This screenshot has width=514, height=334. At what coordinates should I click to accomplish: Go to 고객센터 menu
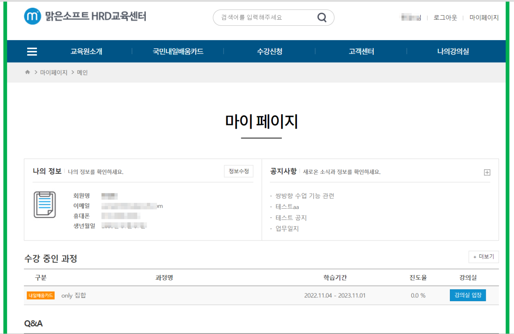coord(361,52)
